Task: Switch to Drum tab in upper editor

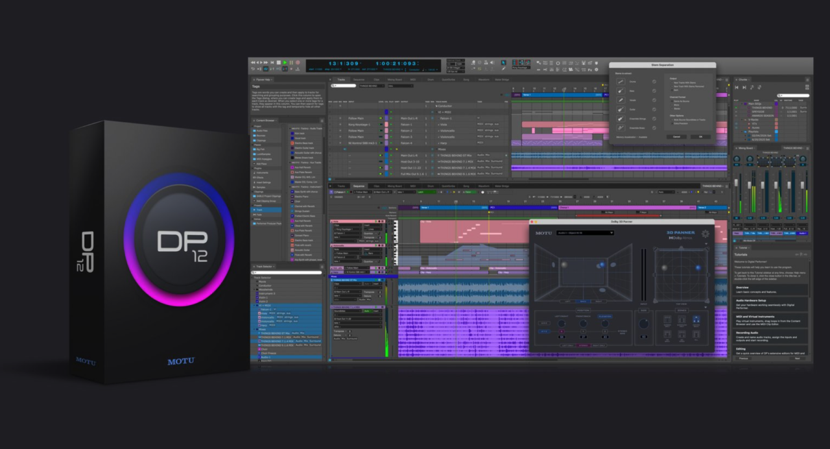Action: (431, 80)
